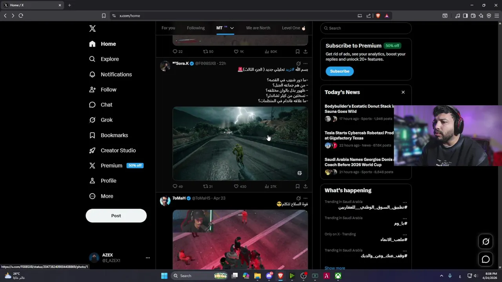Image resolution: width=502 pixels, height=282 pixels.
Task: Click the #تريد hashtag in the Sora.K post
Action: (290, 69)
